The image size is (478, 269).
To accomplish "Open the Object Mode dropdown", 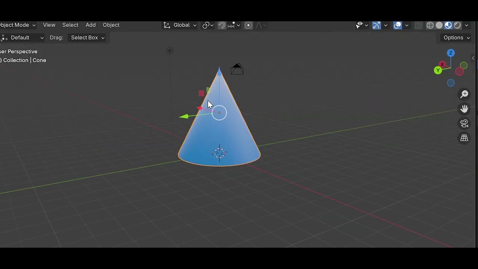I will click(x=18, y=25).
